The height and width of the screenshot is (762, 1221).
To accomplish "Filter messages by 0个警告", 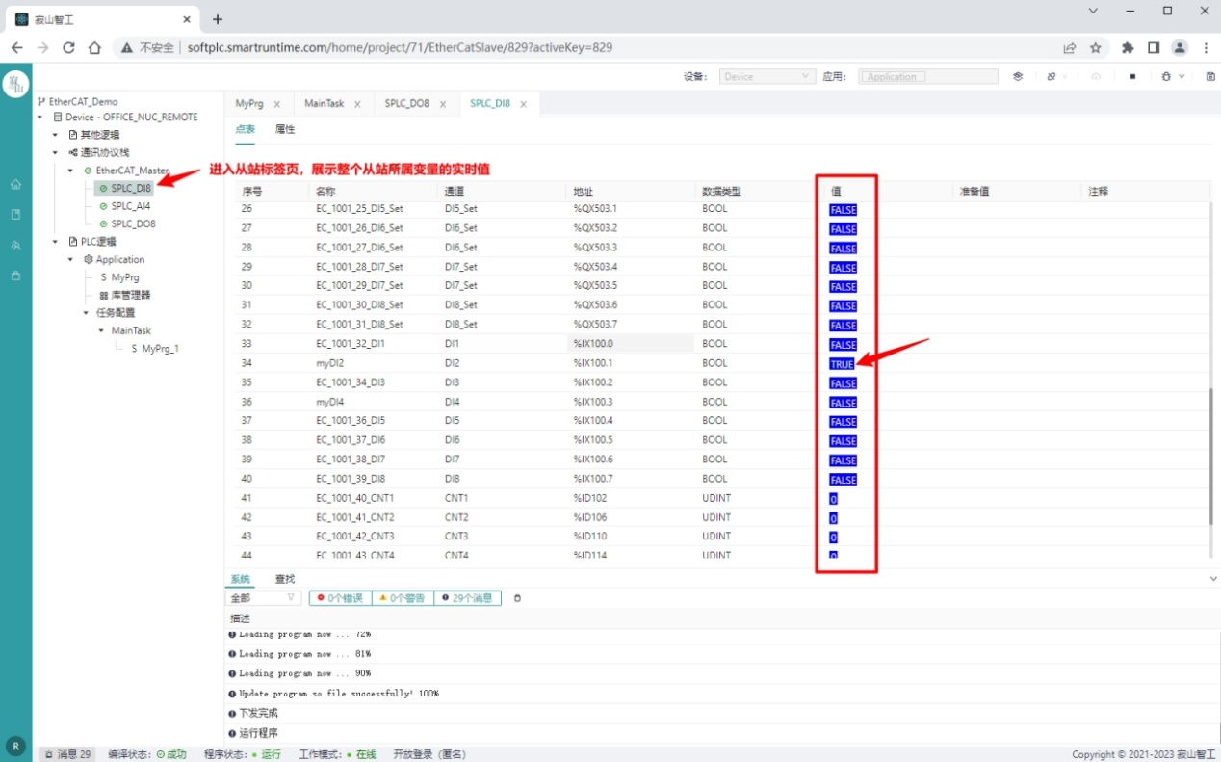I will (403, 598).
